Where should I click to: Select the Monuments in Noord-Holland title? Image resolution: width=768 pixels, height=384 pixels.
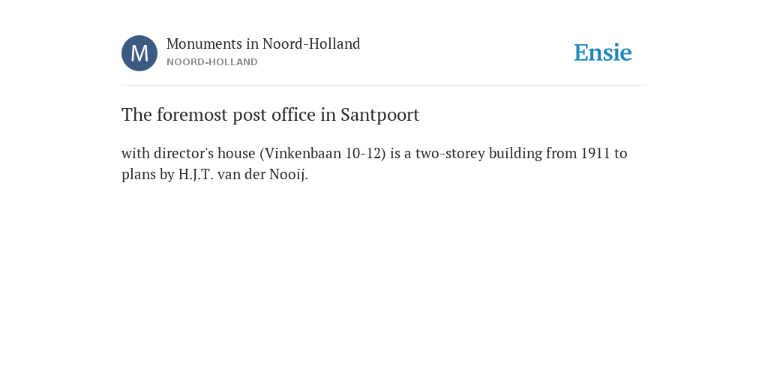[263, 44]
